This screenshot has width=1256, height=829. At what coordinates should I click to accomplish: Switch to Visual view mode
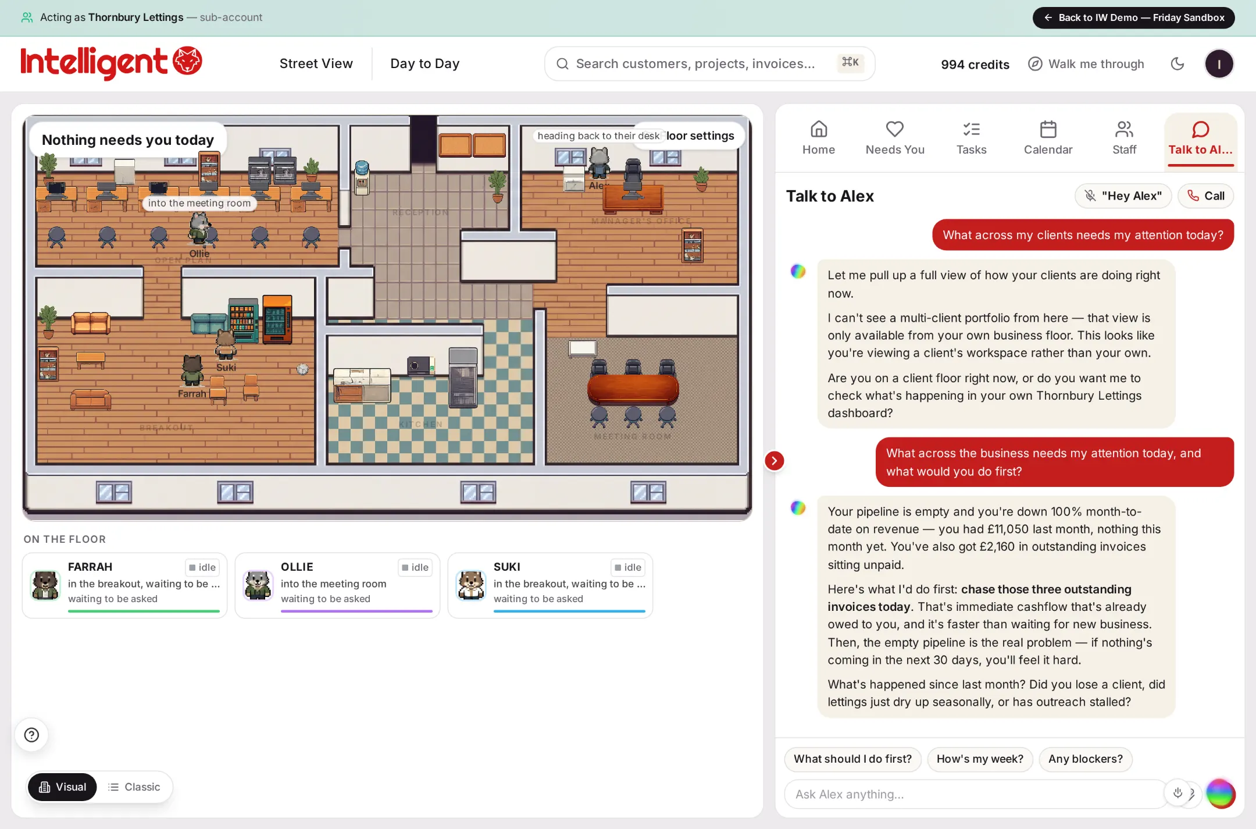62,787
